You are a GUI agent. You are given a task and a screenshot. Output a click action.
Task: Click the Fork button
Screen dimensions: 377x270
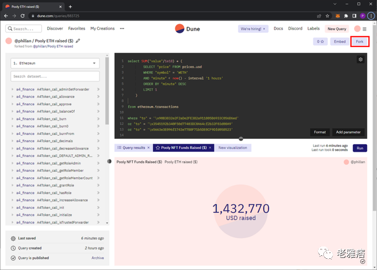coord(360,42)
